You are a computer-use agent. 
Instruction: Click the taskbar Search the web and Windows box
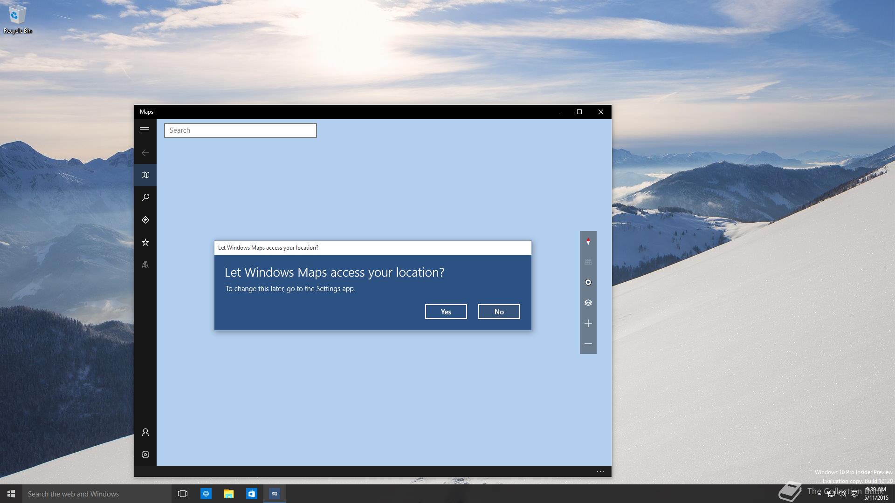(97, 494)
